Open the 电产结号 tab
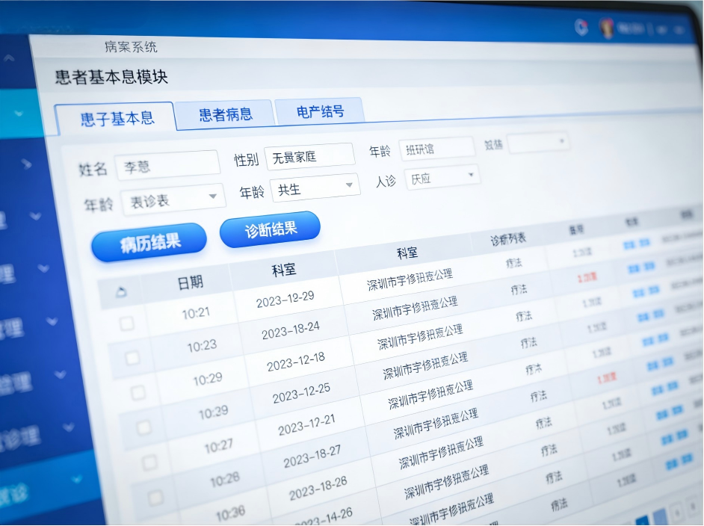Image resolution: width=704 pixels, height=526 pixels. click(320, 111)
